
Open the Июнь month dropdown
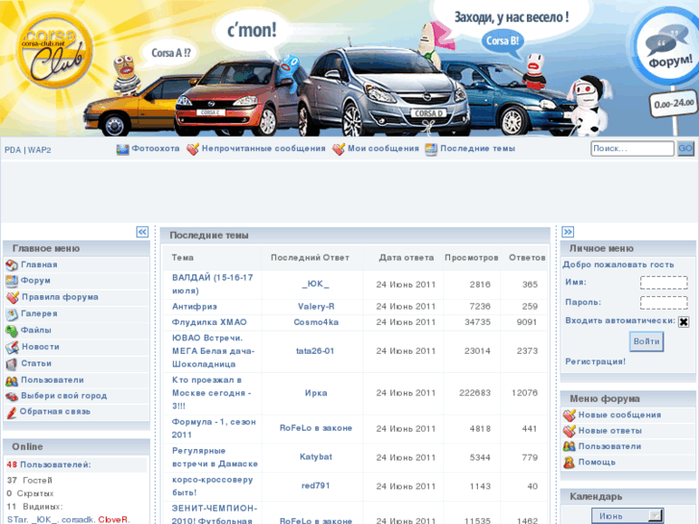(x=628, y=516)
